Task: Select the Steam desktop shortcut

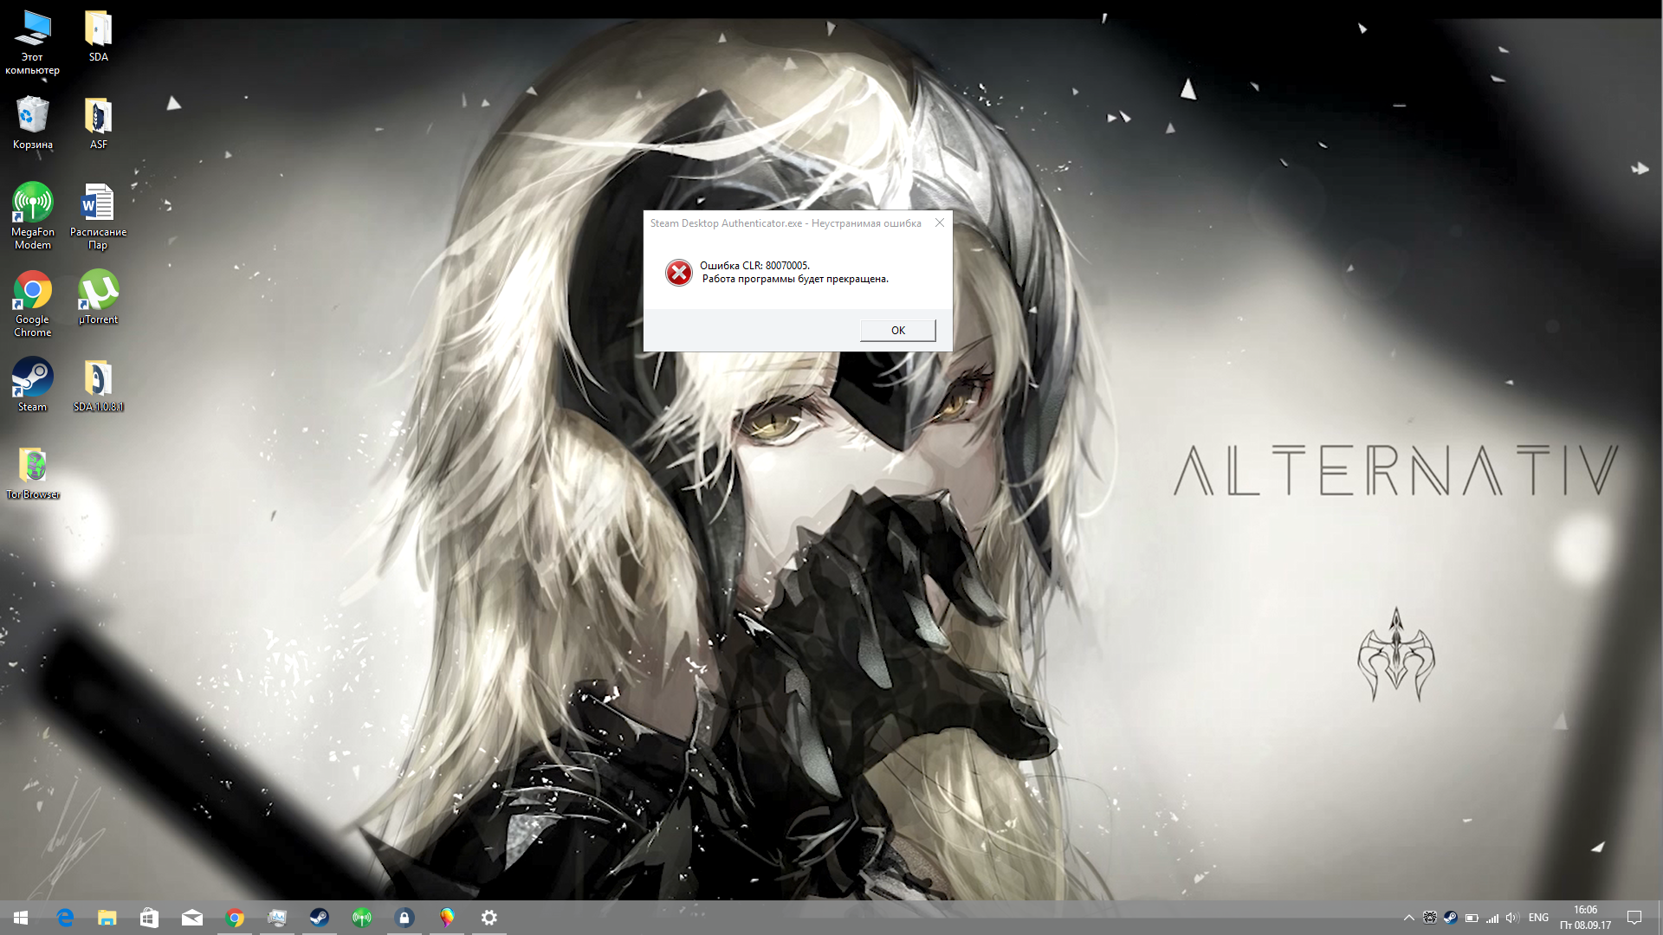Action: [33, 385]
